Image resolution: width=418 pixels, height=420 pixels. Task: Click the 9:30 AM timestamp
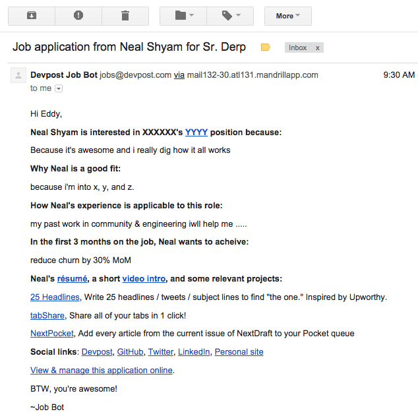[399, 75]
